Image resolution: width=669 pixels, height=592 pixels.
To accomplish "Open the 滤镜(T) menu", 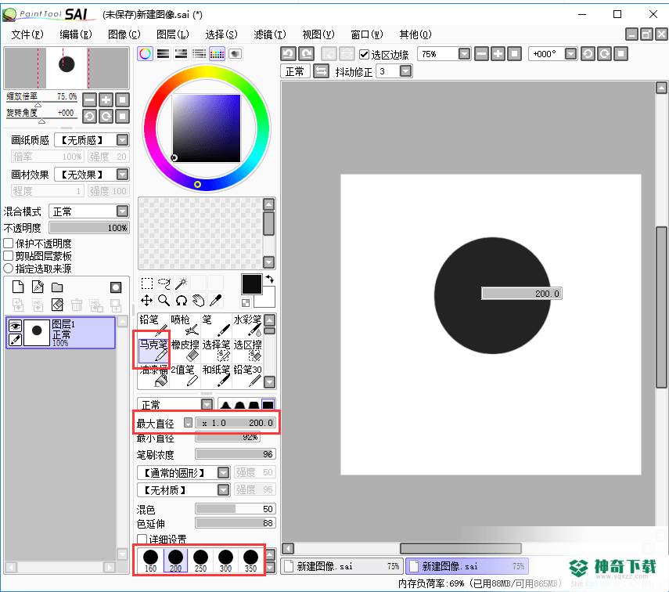I will point(270,34).
